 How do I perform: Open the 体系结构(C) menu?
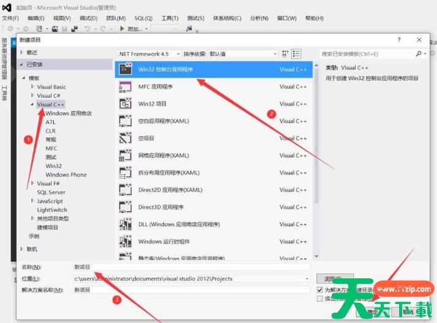[227, 18]
